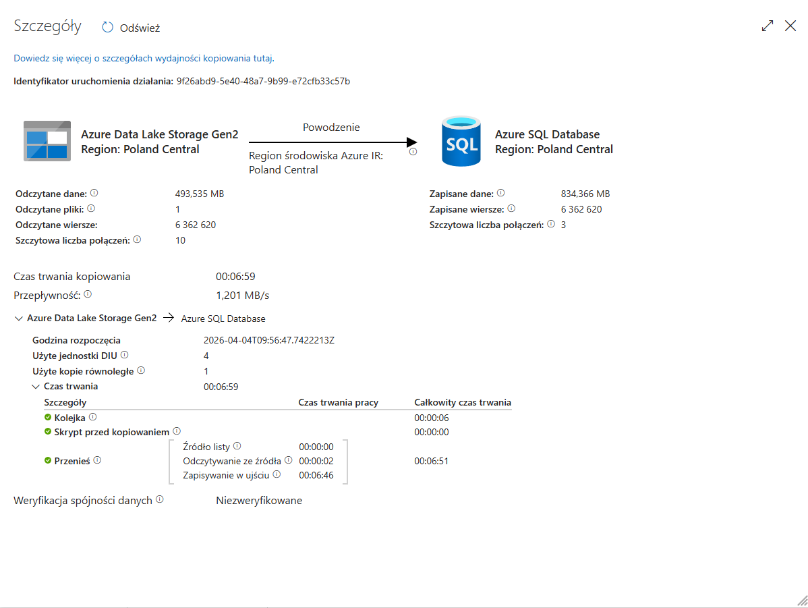Click the resize grip in the bottom corner
This screenshot has height=608, width=808.
[803, 601]
